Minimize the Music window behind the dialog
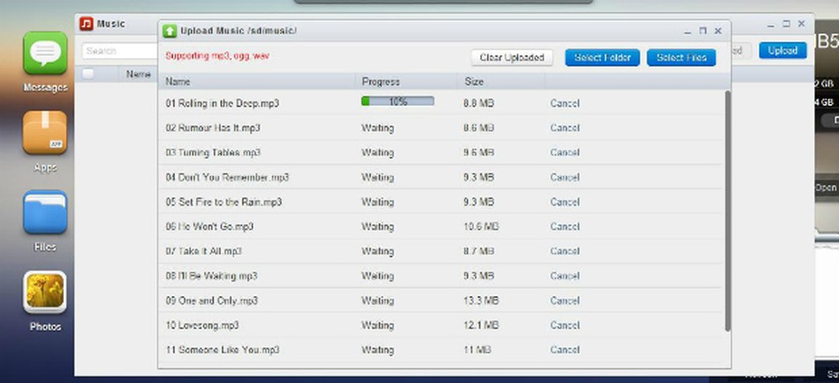This screenshot has width=839, height=383. (771, 24)
